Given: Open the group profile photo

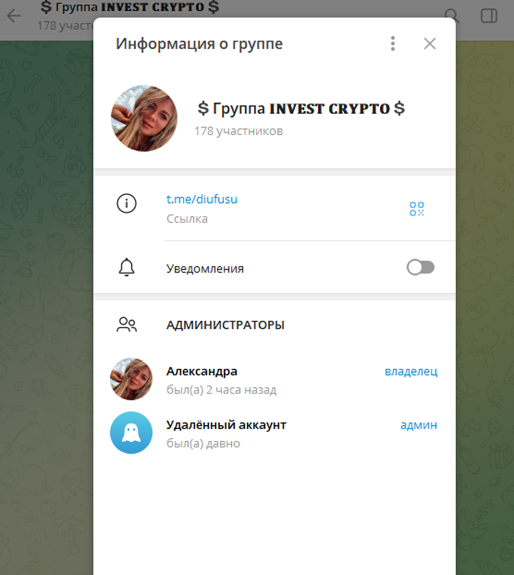Looking at the screenshot, I should coord(144,118).
